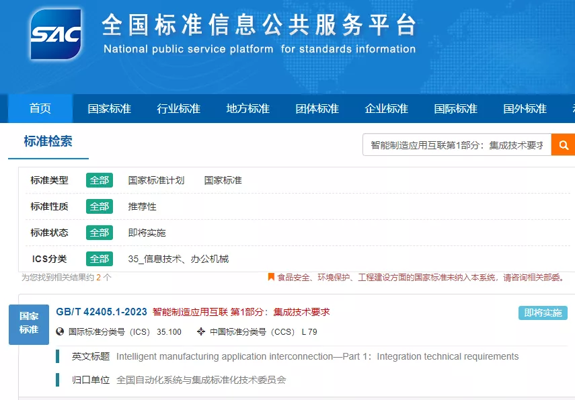Select the 国际标准 navigation item
Screen dimensions: 575x400
pos(456,108)
